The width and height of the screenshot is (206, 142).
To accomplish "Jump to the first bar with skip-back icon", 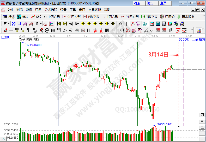I will coord(58,24).
